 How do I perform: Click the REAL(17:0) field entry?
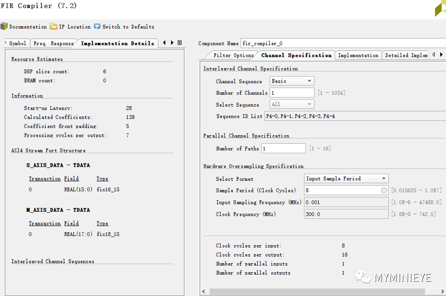click(x=78, y=234)
